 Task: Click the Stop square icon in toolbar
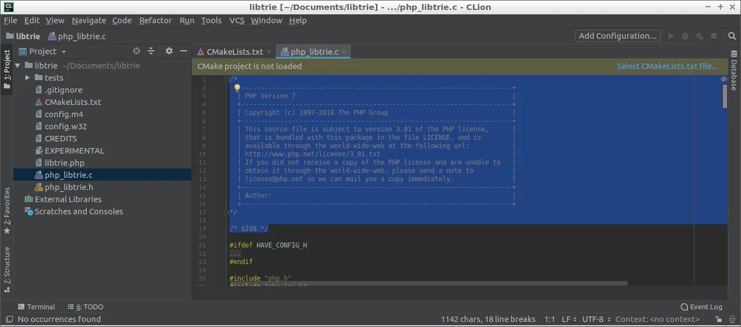714,36
